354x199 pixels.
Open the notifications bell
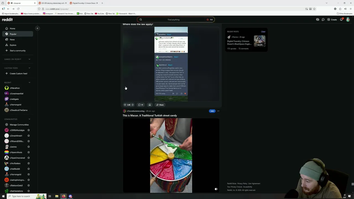[341, 20]
